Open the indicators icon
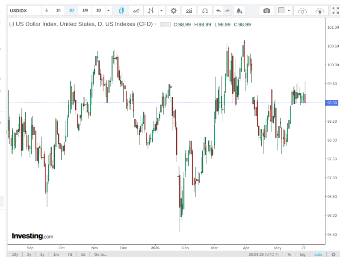 point(189,10)
